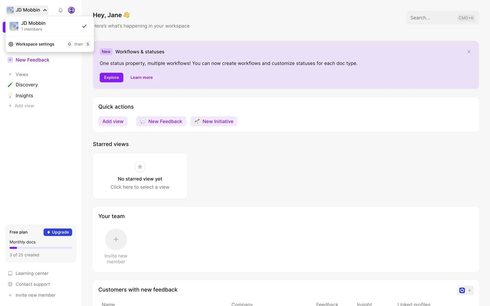490x306 pixels.
Task: Open the Discovery view
Action: point(27,85)
